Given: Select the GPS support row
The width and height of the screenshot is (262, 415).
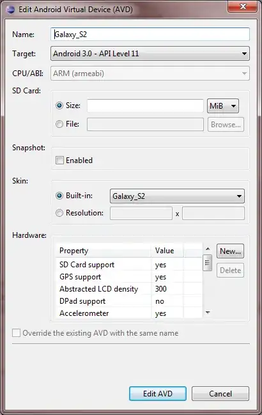Looking at the screenshot, I should 129,277.
